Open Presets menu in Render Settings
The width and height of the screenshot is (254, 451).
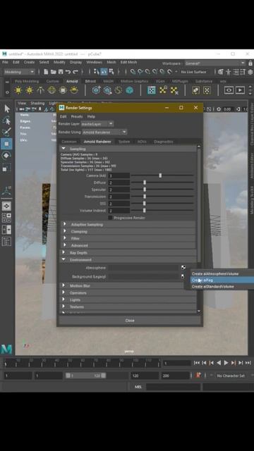(77, 116)
